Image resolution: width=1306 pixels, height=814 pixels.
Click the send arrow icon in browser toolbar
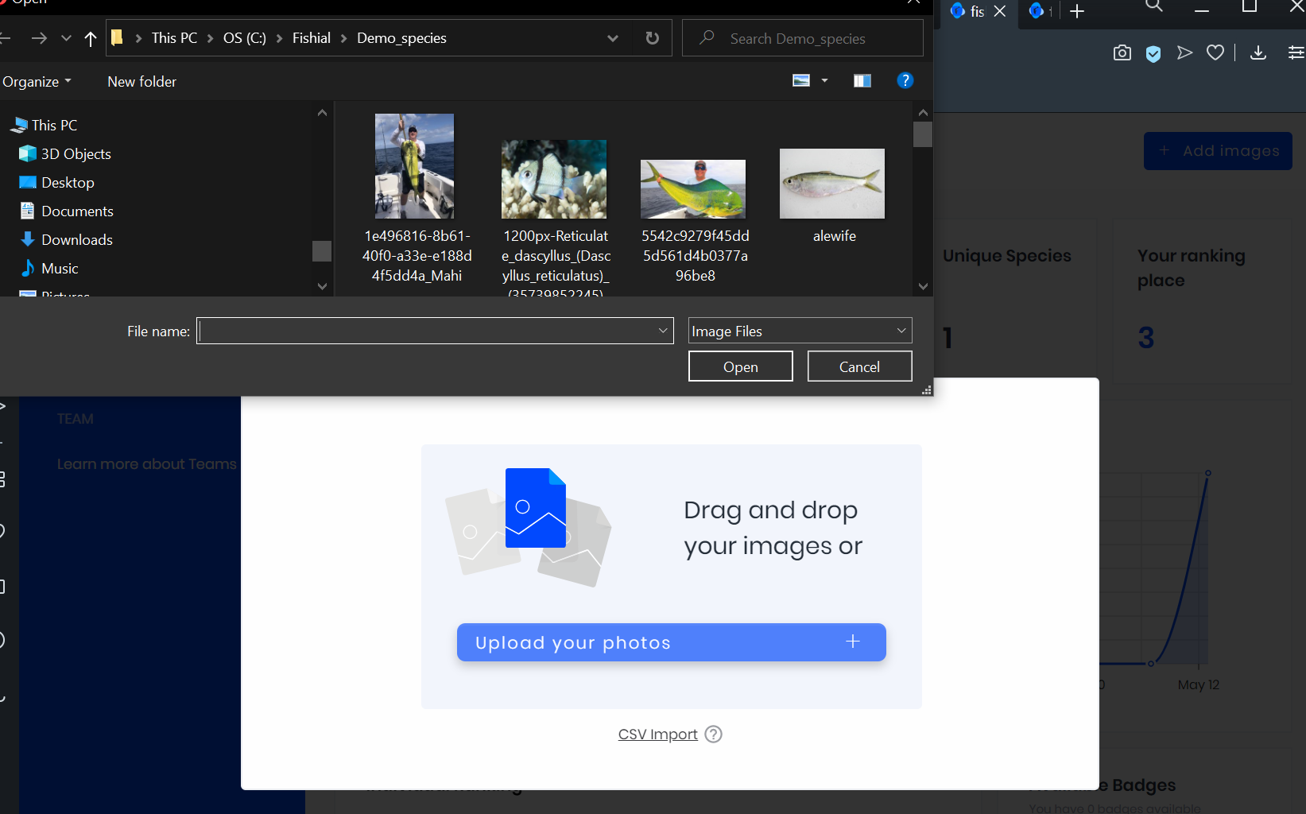[1184, 53]
